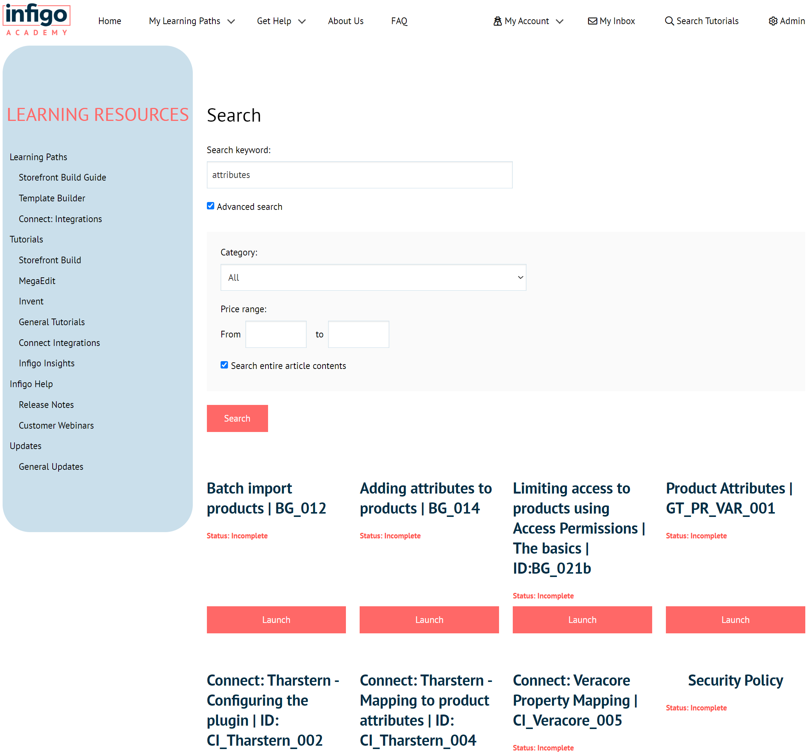Click the Search Tutorials magnifier icon
The width and height of the screenshot is (809, 752).
coord(669,21)
